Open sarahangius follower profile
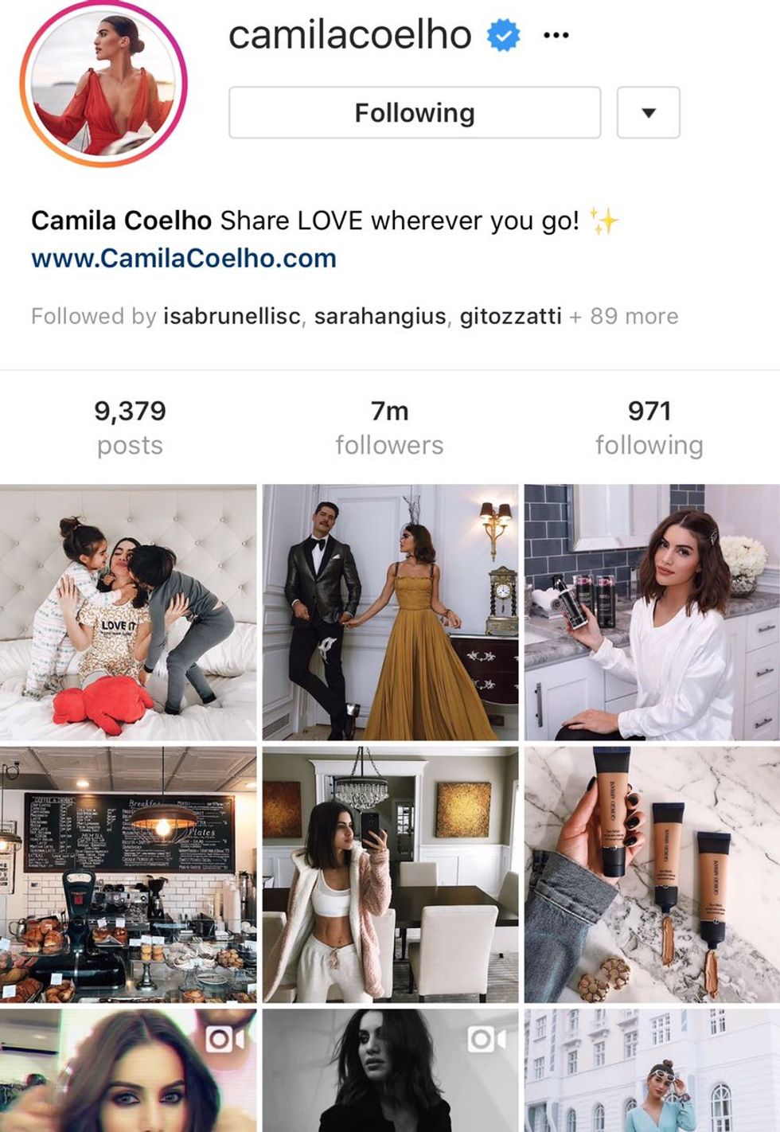The height and width of the screenshot is (1132, 780). click(x=380, y=316)
